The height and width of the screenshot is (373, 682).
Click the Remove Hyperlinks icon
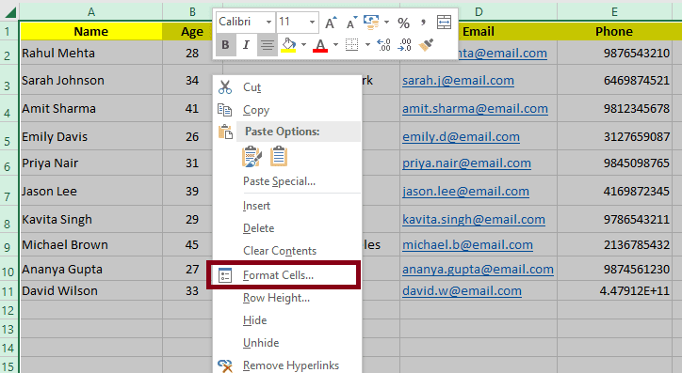click(x=225, y=365)
